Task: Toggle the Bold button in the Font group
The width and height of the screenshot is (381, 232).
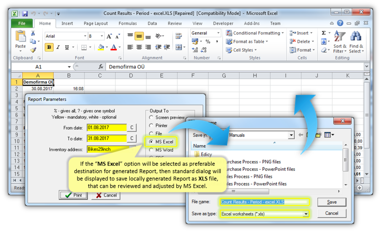Action: [49, 47]
